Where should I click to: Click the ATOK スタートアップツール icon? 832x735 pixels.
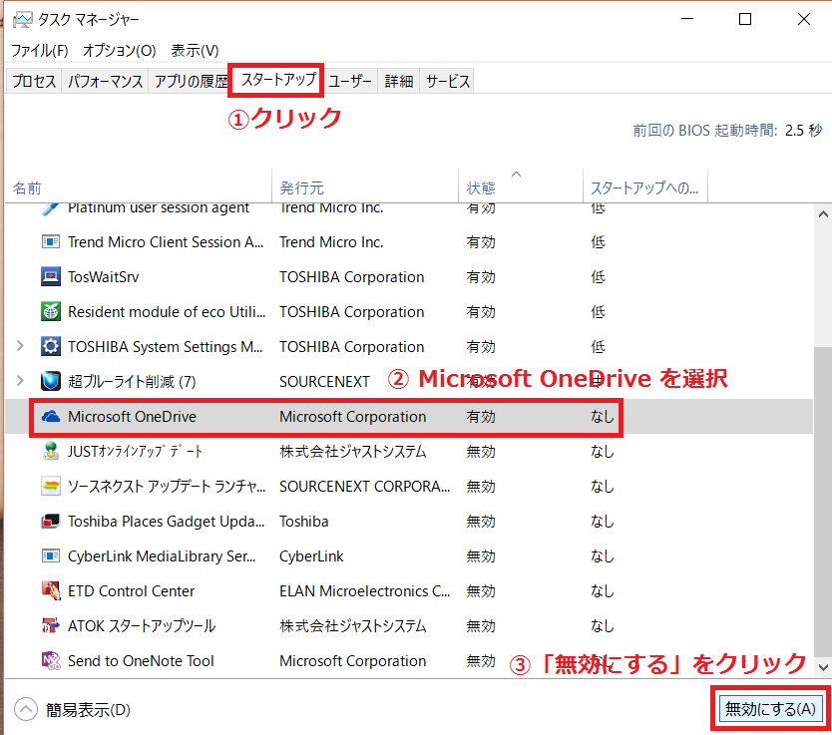click(x=51, y=625)
